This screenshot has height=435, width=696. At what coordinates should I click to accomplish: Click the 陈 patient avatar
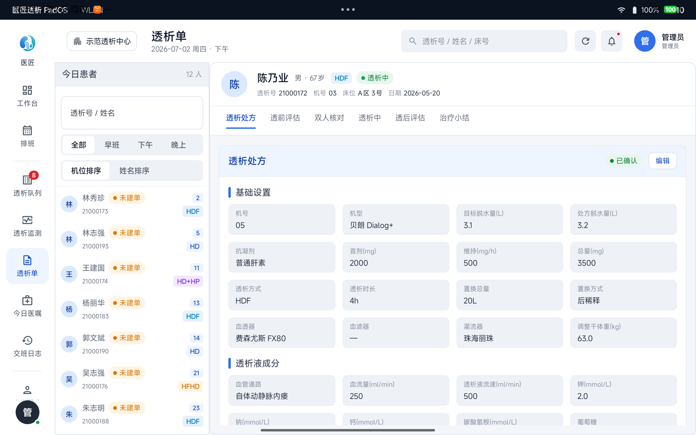point(234,84)
